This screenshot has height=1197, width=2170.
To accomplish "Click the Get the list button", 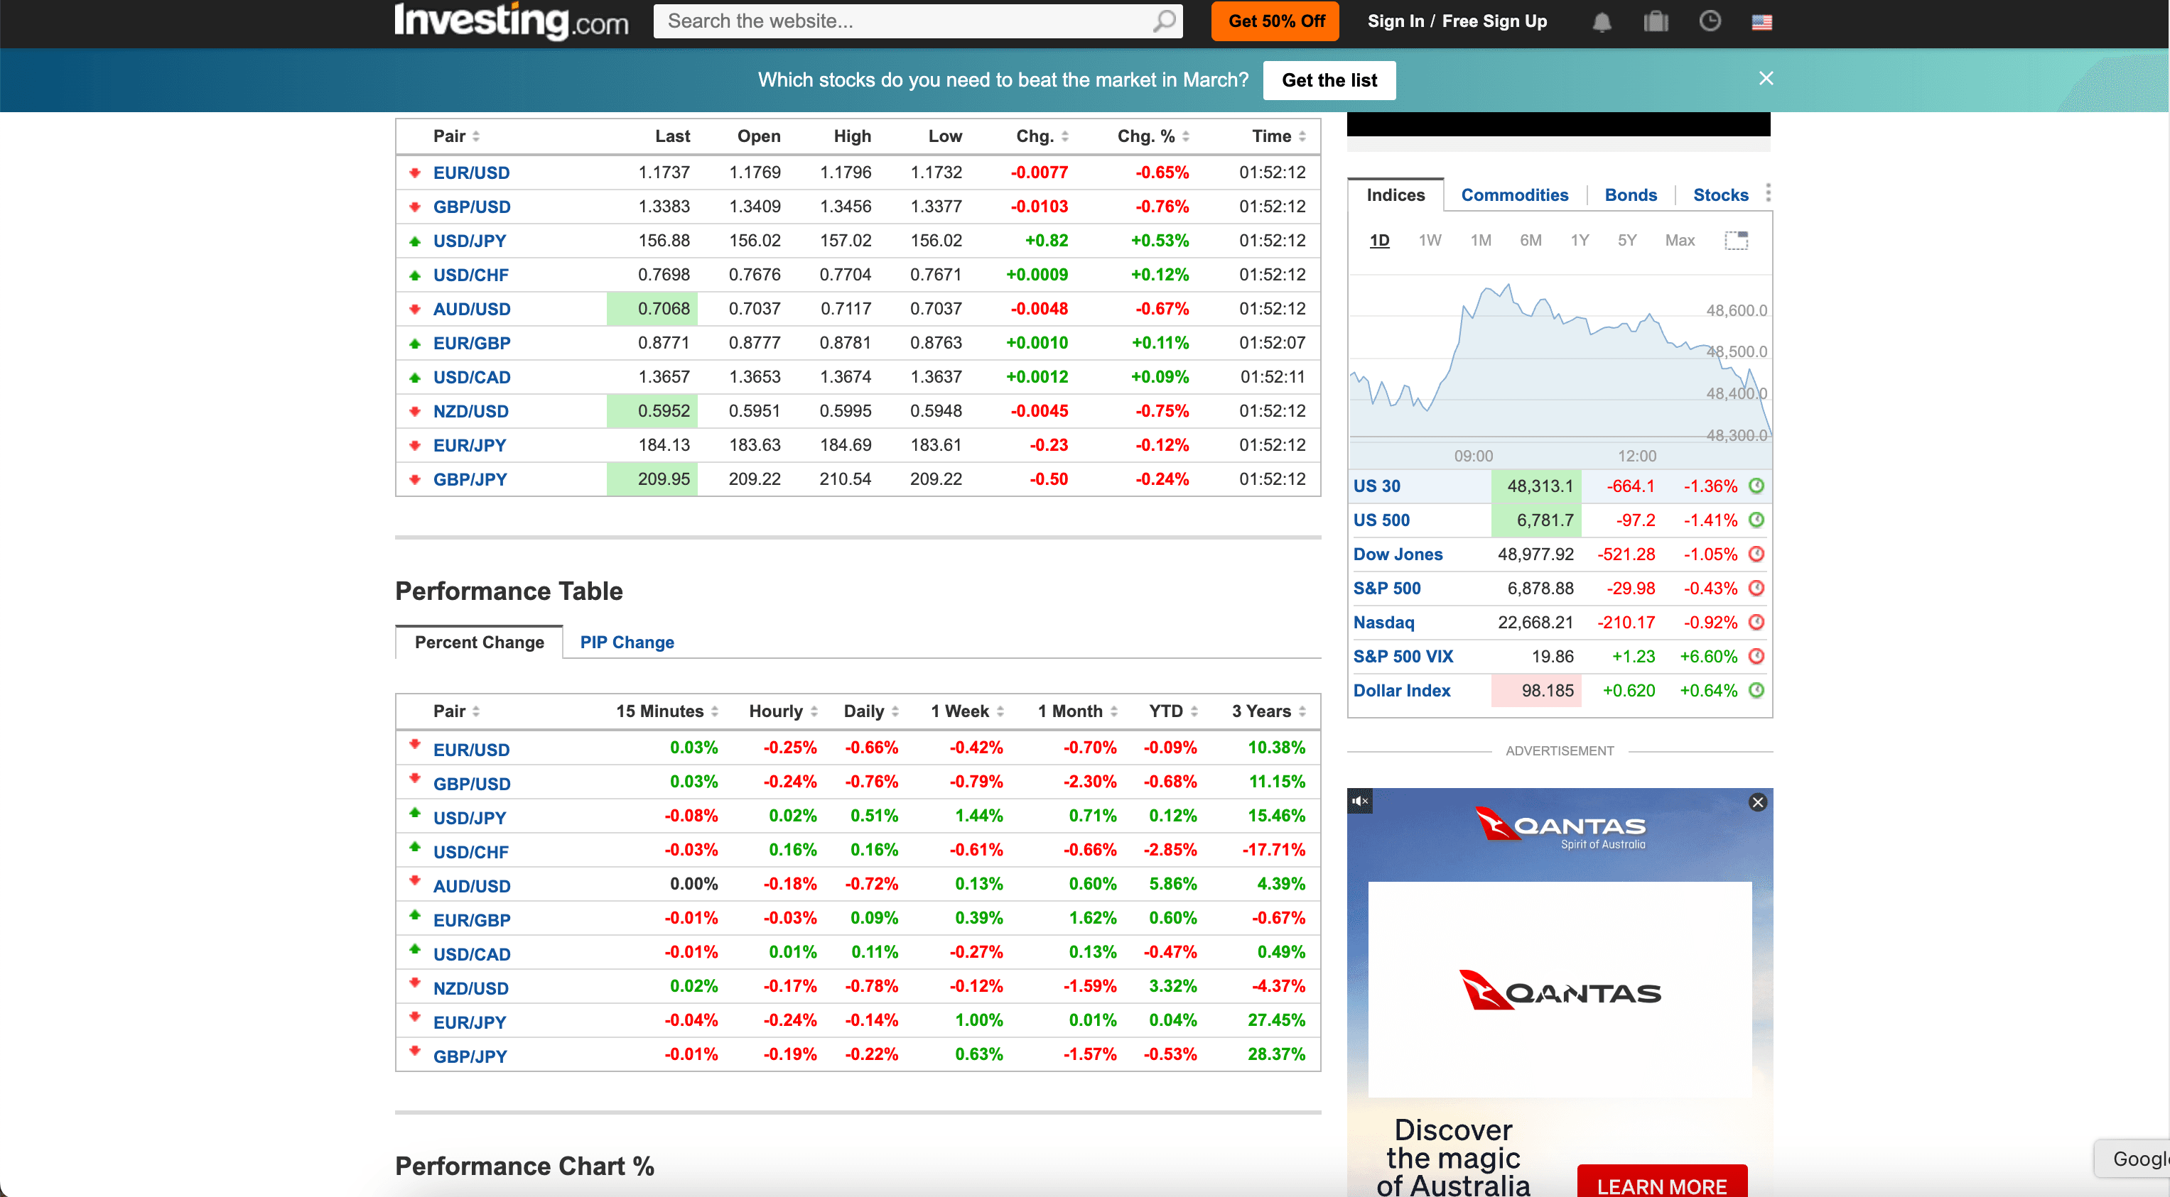I will 1329,80.
